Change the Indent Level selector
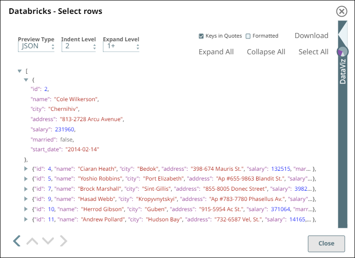 [x=78, y=46]
